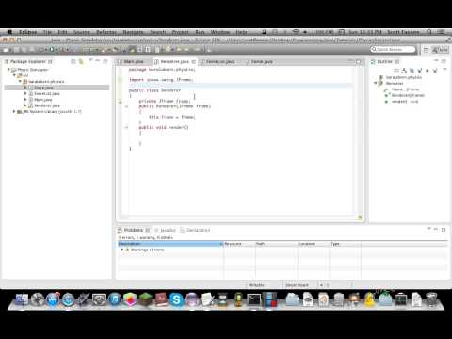
Task: Open the Source menu
Action: click(81, 32)
